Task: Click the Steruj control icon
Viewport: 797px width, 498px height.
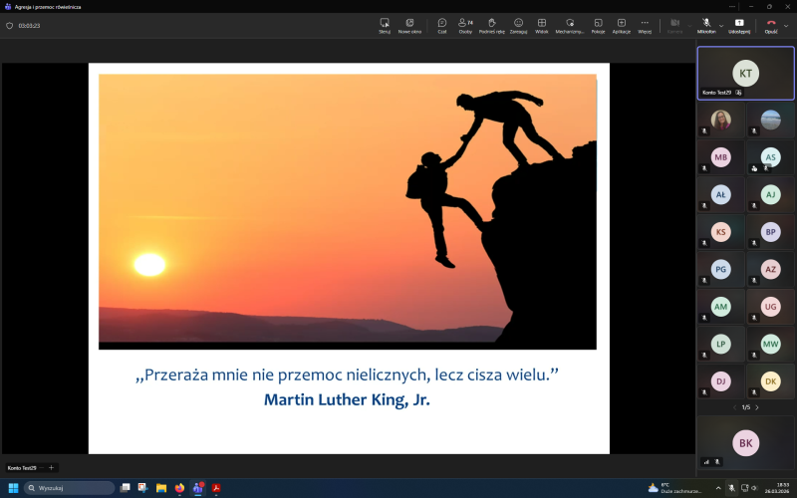Action: coord(385,25)
